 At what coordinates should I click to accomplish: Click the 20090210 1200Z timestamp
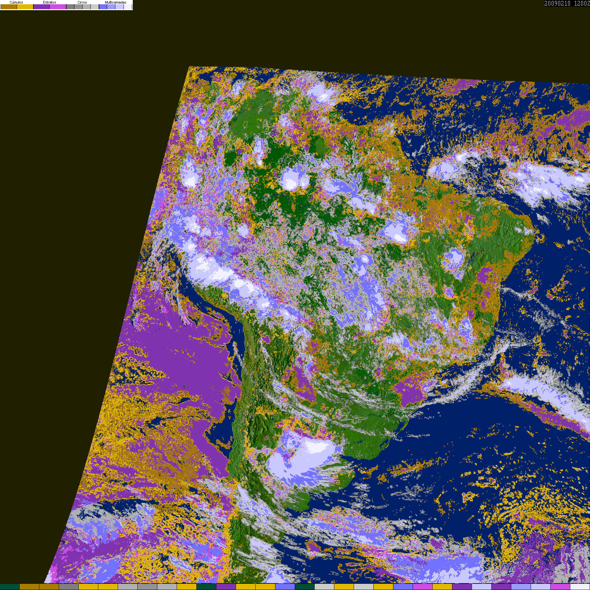[x=567, y=3]
